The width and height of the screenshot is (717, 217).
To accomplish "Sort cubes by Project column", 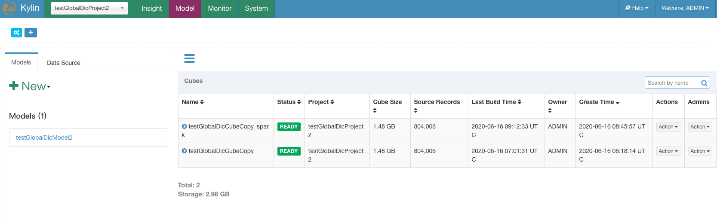I will pos(321,102).
